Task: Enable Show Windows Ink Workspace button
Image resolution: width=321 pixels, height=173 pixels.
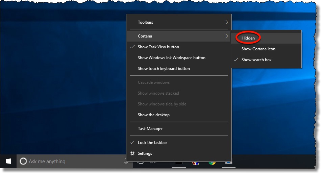Action: click(x=179, y=58)
